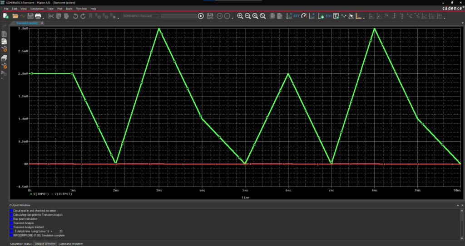Toggle the cursor tool

[x=351, y=16]
